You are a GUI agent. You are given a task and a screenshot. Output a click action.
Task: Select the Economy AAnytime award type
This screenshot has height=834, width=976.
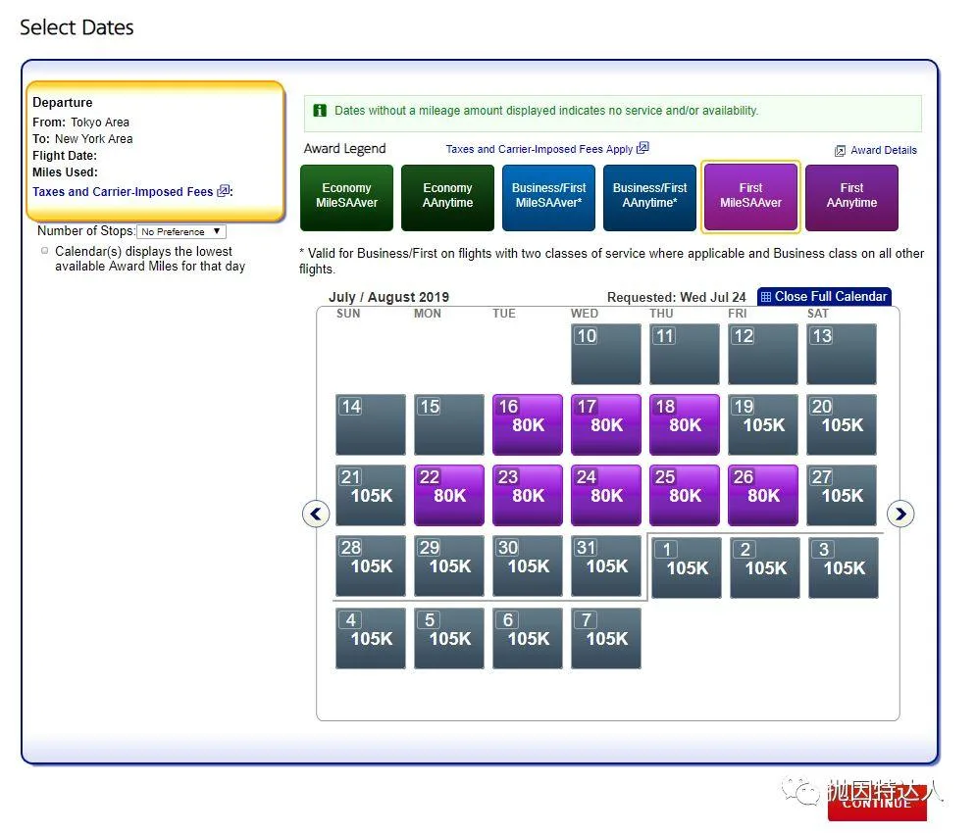pyautogui.click(x=447, y=198)
